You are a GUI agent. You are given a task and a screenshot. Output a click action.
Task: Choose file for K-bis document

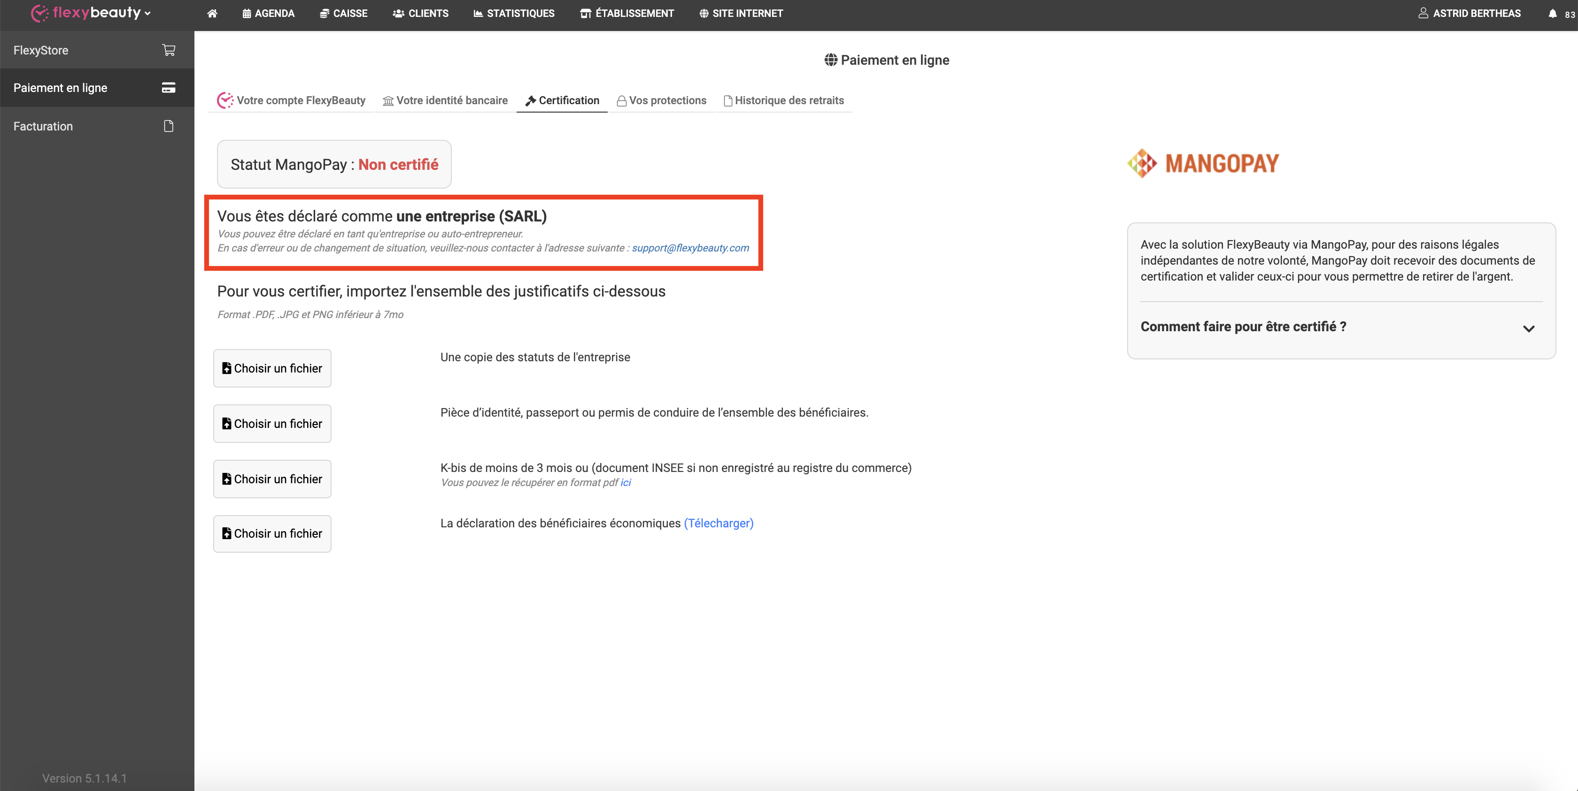click(x=272, y=479)
